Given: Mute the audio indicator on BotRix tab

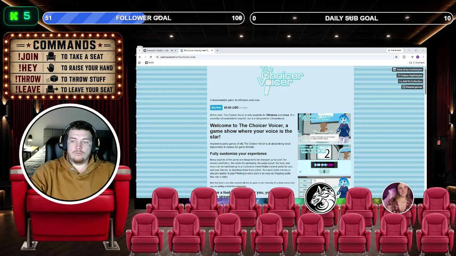Looking at the screenshot, I should tap(172, 50).
